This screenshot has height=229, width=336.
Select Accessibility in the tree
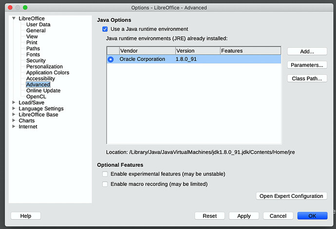point(40,78)
